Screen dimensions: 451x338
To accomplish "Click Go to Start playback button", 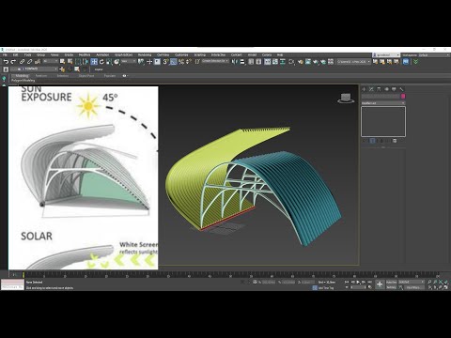I will (347, 282).
